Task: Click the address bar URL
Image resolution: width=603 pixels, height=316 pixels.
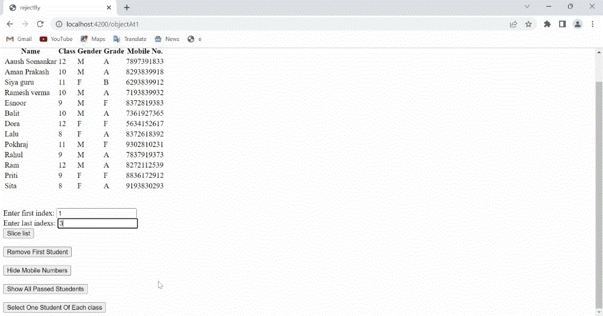Action: tap(103, 24)
